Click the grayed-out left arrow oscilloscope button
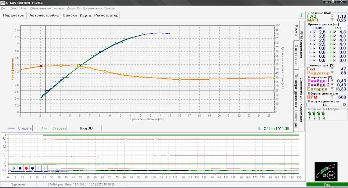 click(38, 169)
